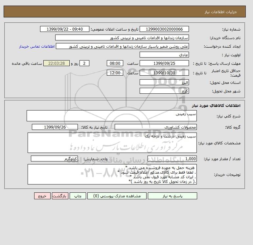Viewport: 253px width, 245px height.
Task: Click the label 'اولویت نیاز :'
Action: point(231,55)
